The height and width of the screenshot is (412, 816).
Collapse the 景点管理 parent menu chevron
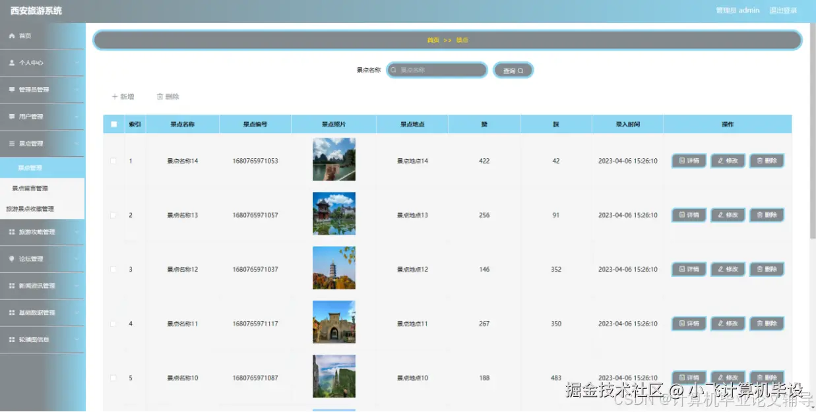[x=77, y=143]
